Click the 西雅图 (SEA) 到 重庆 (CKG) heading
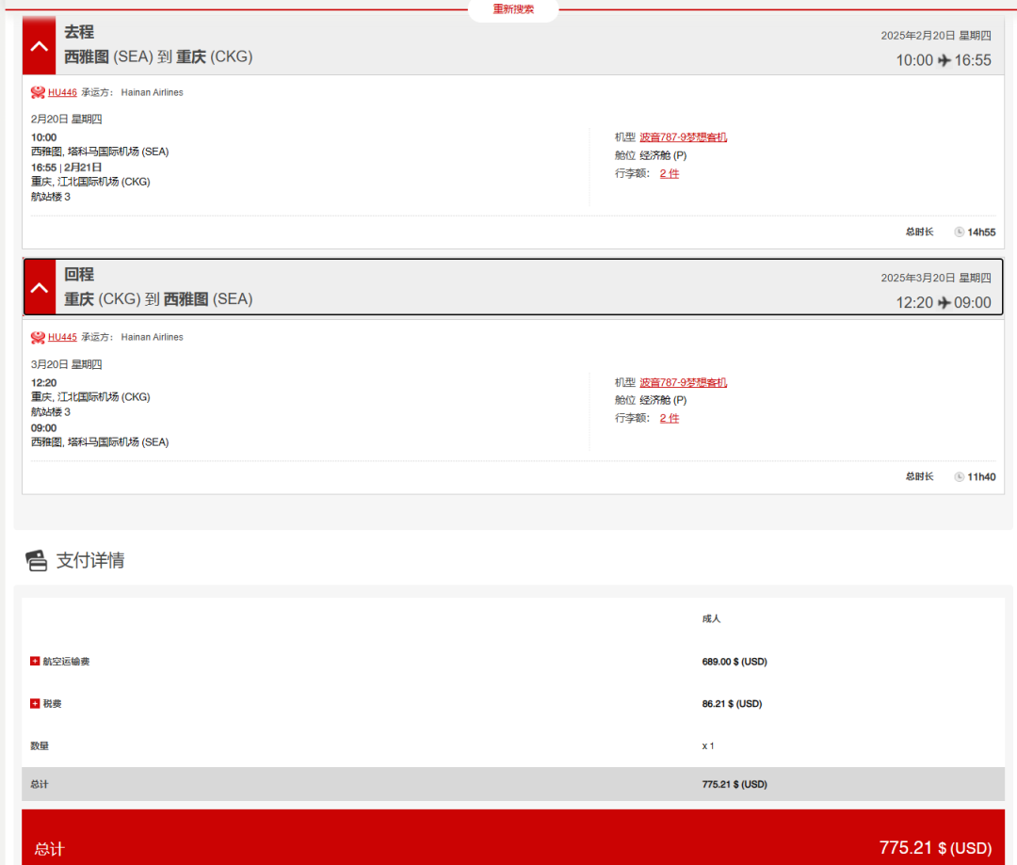This screenshot has height=865, width=1017. click(158, 56)
